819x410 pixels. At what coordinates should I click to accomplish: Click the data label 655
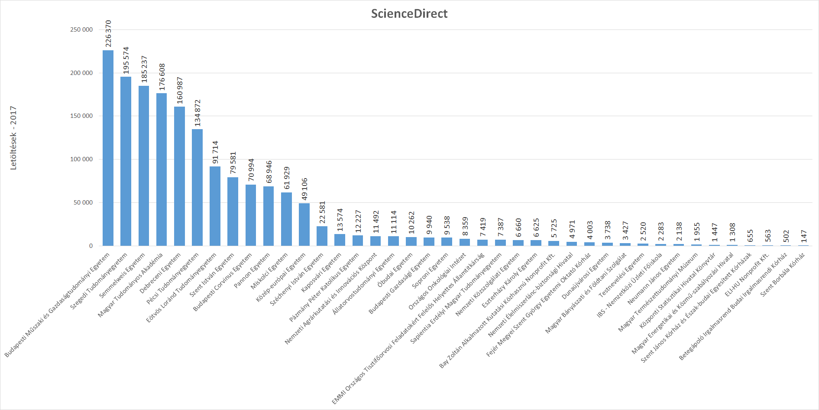point(750,236)
